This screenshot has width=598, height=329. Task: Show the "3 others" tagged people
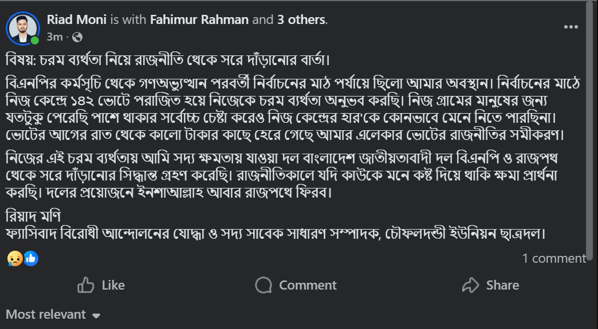coord(301,19)
